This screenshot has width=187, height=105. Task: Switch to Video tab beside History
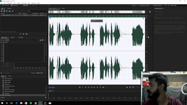pyautogui.click(x=10, y=76)
